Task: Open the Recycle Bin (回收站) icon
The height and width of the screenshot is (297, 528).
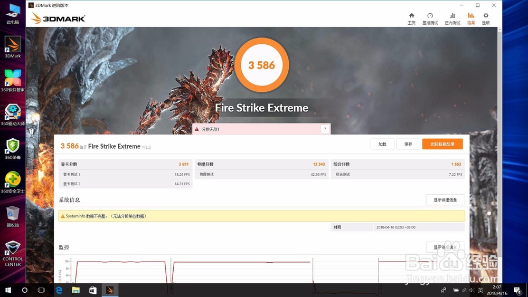Action: pos(13,217)
